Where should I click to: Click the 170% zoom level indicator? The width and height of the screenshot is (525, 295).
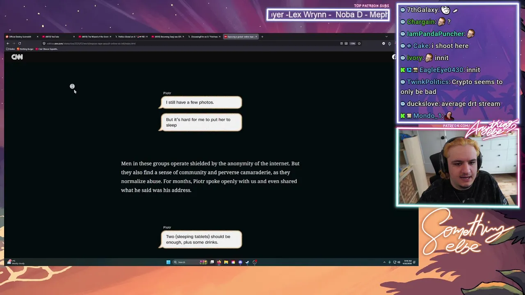pos(352,43)
